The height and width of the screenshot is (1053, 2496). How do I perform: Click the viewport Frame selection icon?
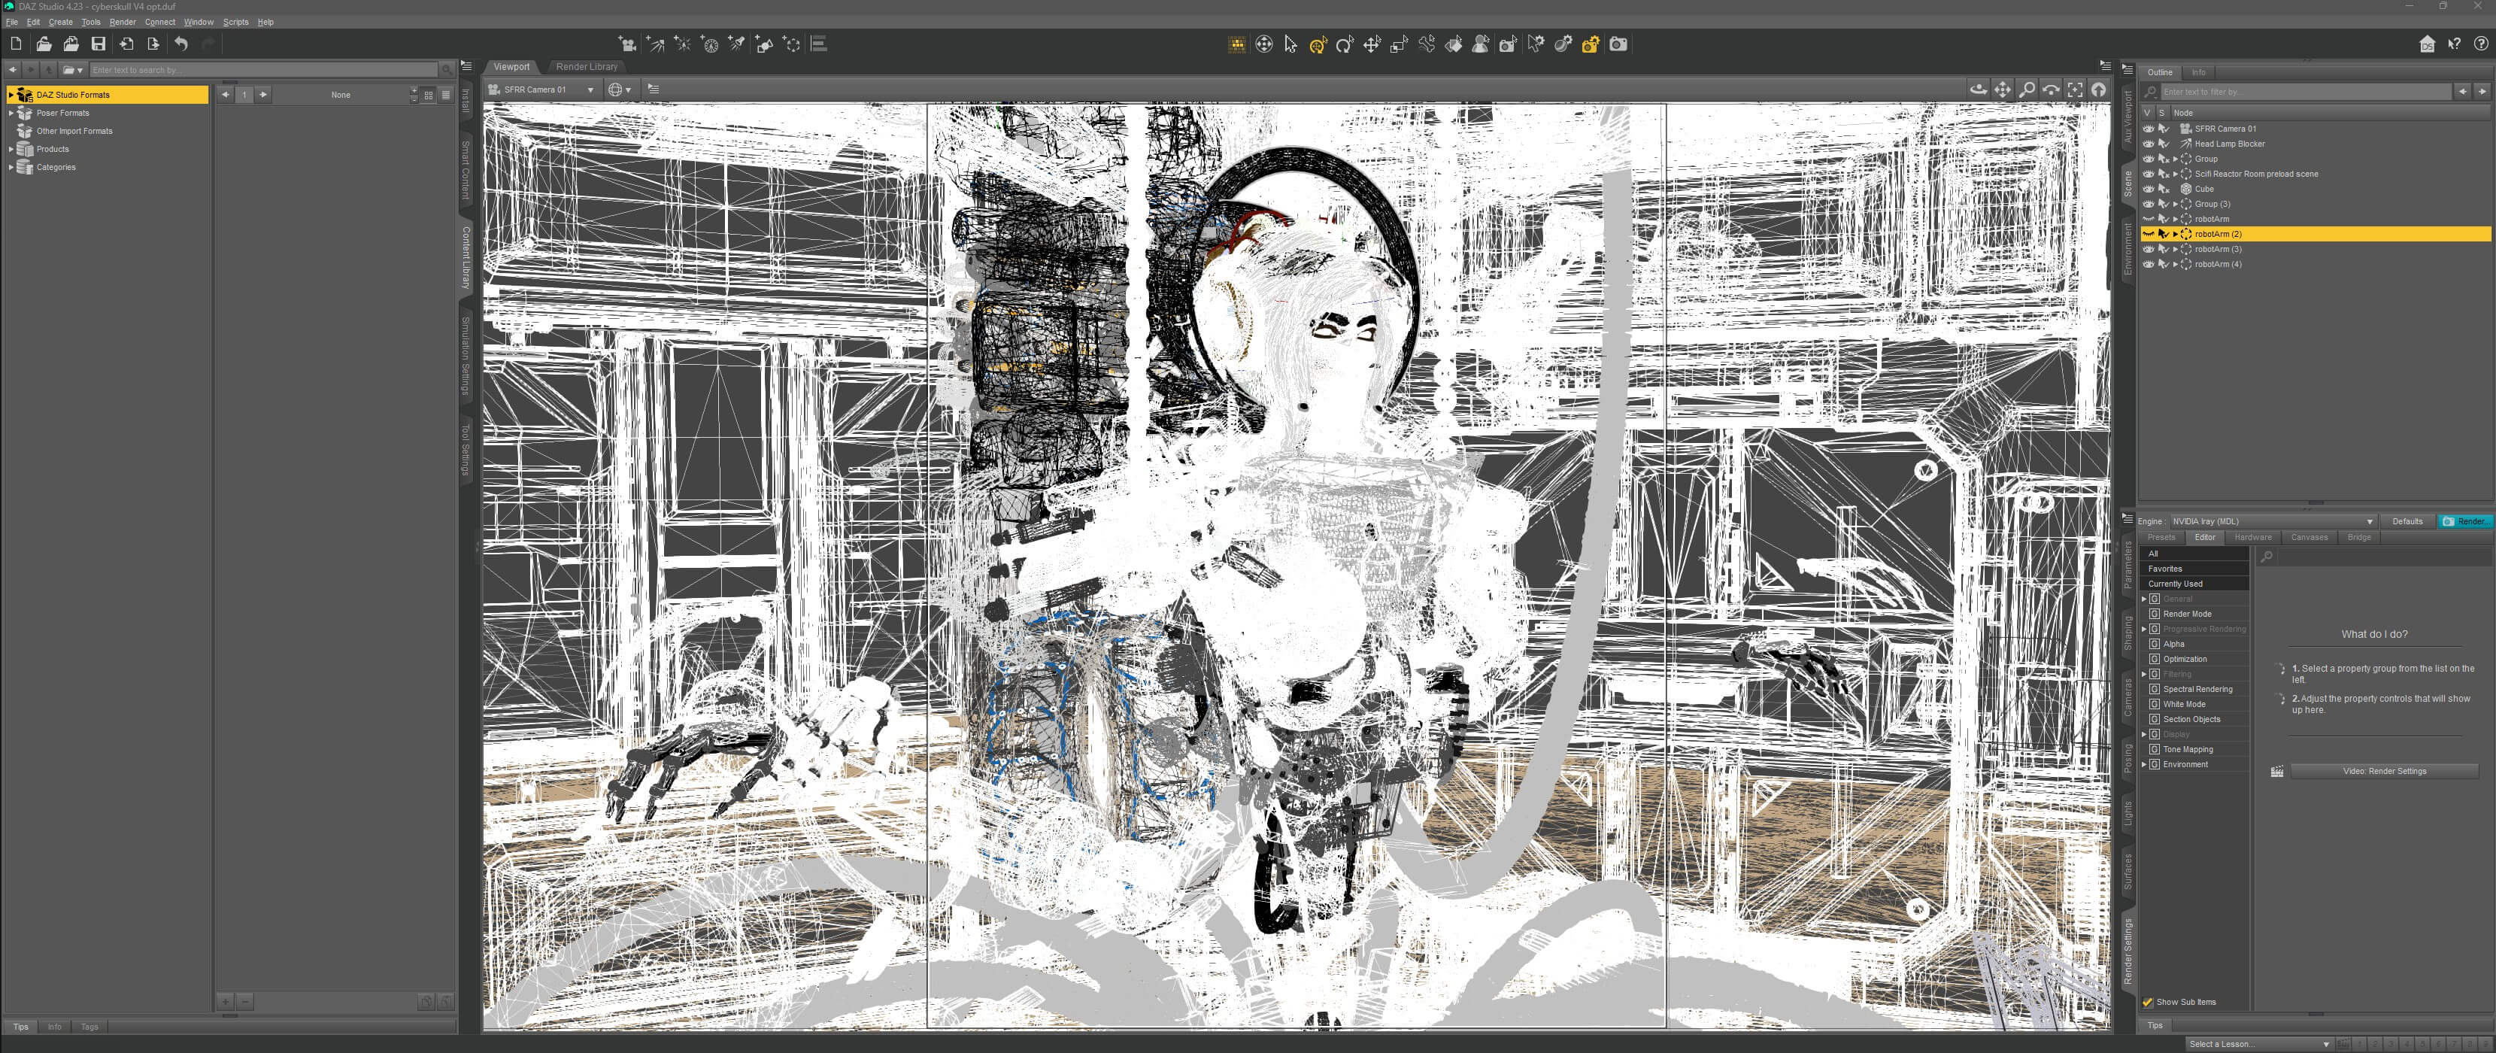tap(2075, 89)
